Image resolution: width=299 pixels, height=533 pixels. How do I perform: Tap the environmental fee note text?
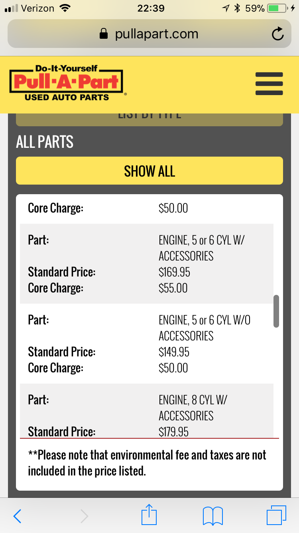(x=147, y=463)
